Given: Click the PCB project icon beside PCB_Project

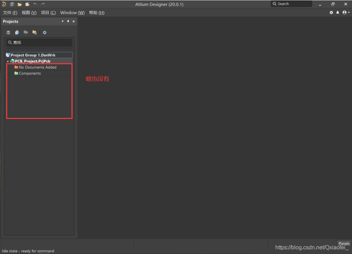Looking at the screenshot, I should (12, 61).
